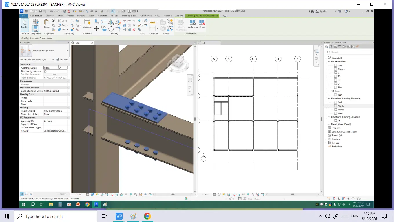Select the S1 structural plan in browser
Image resolution: width=394 pixels, height=222 pixels.
coord(339,73)
